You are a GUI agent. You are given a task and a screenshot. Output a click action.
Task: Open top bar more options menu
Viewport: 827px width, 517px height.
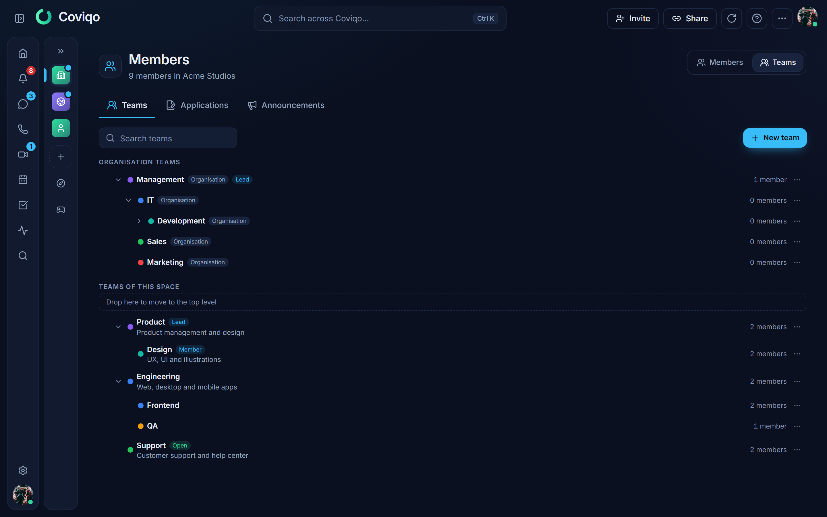782,18
